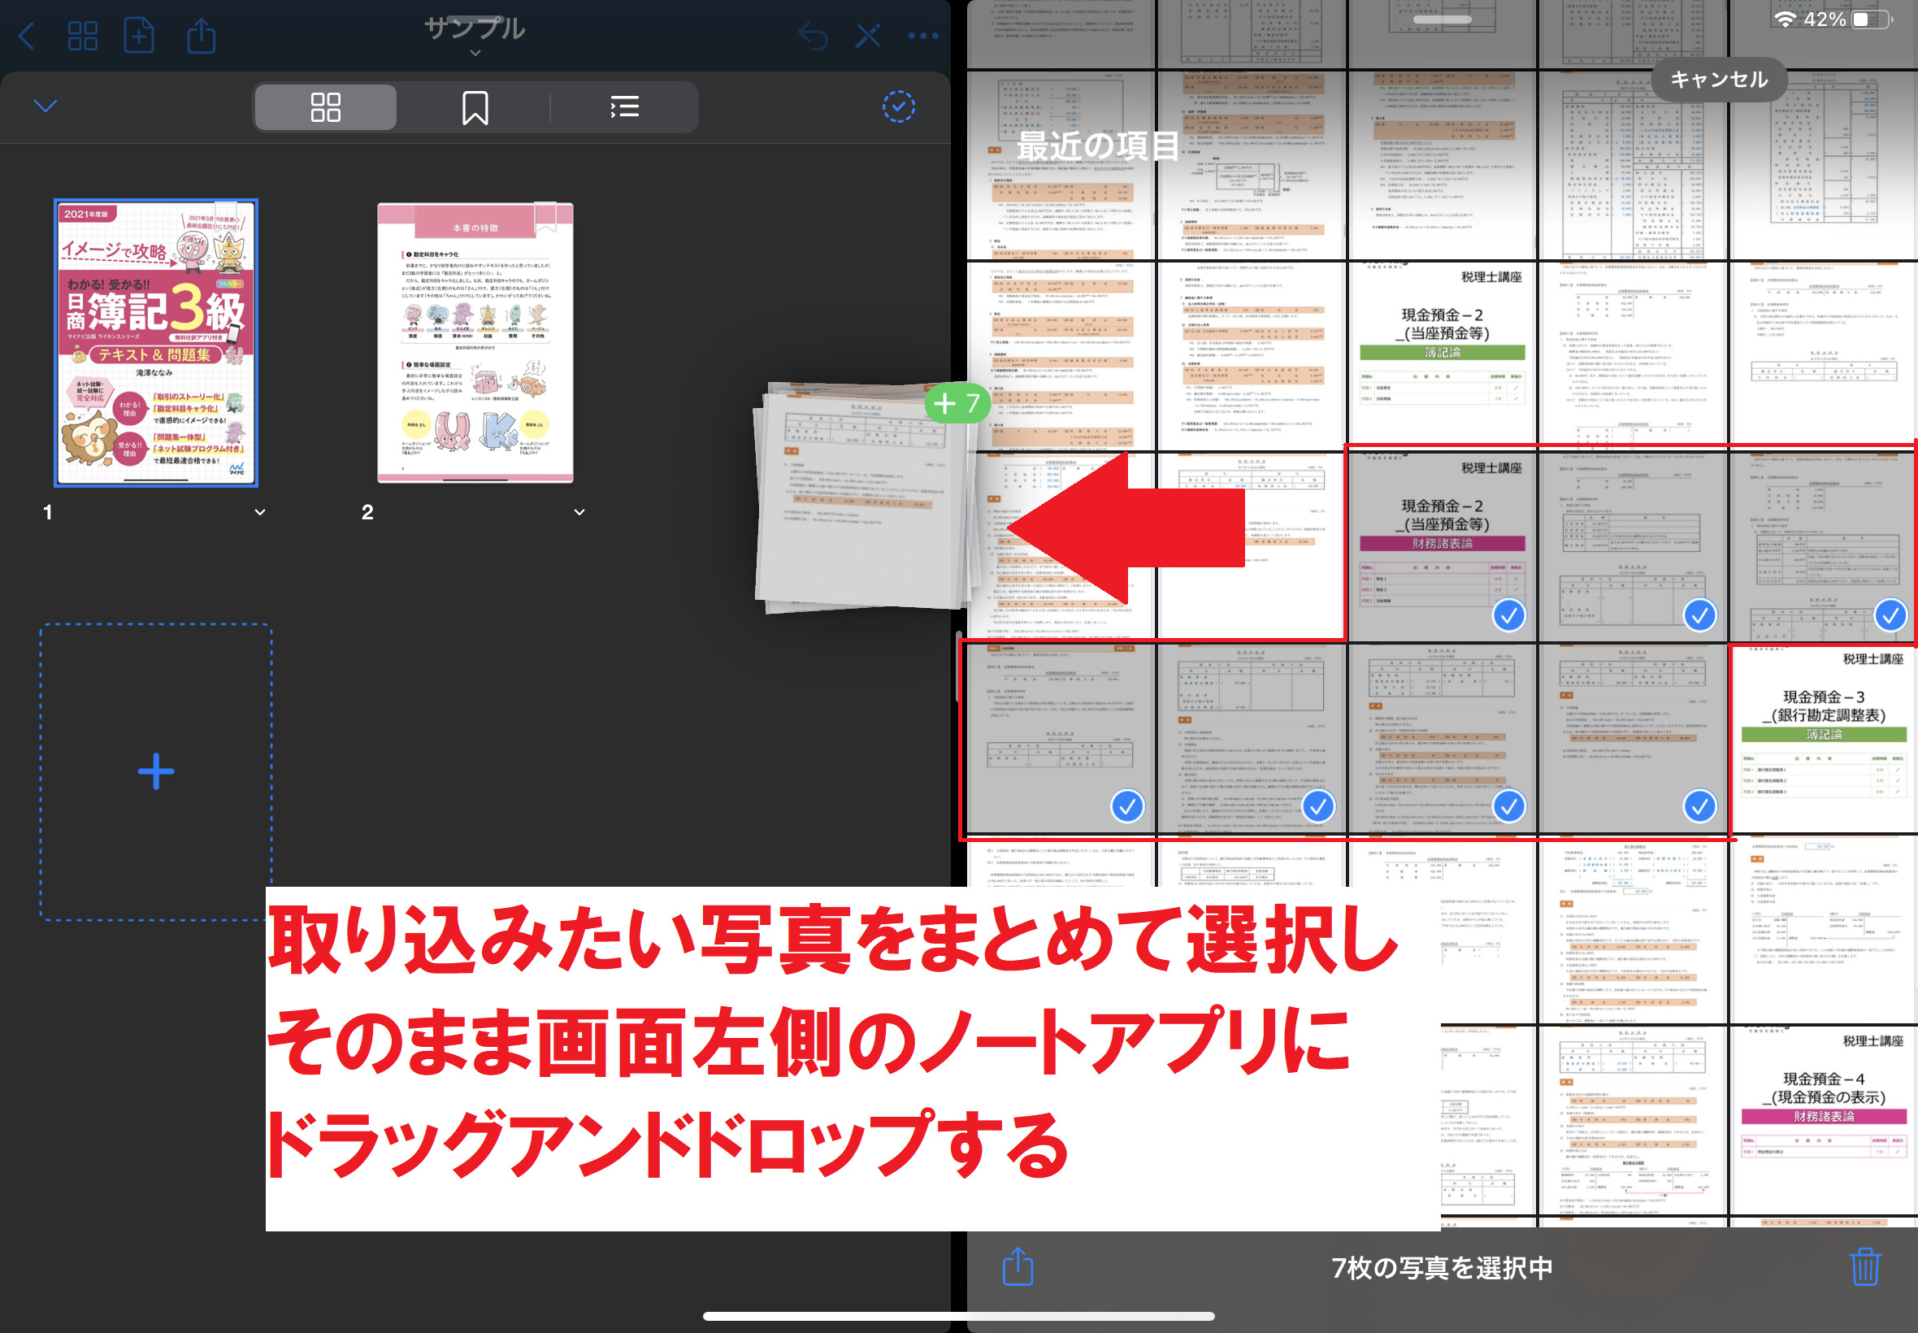This screenshot has width=1918, height=1333.
Task: Tap the share icon in the note toolbar
Action: (202, 36)
